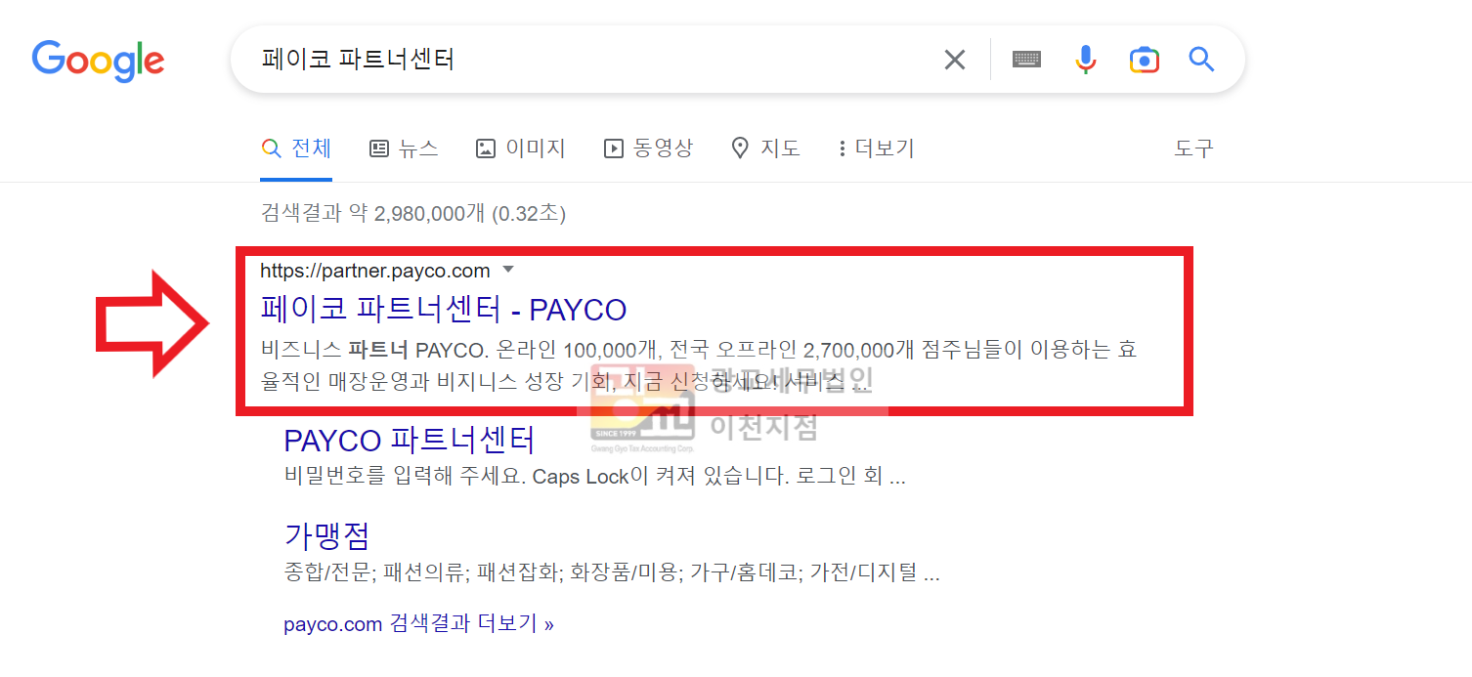1472x677 pixels.
Task: Submit search with the magnifying glass icon
Action: click(x=1201, y=60)
